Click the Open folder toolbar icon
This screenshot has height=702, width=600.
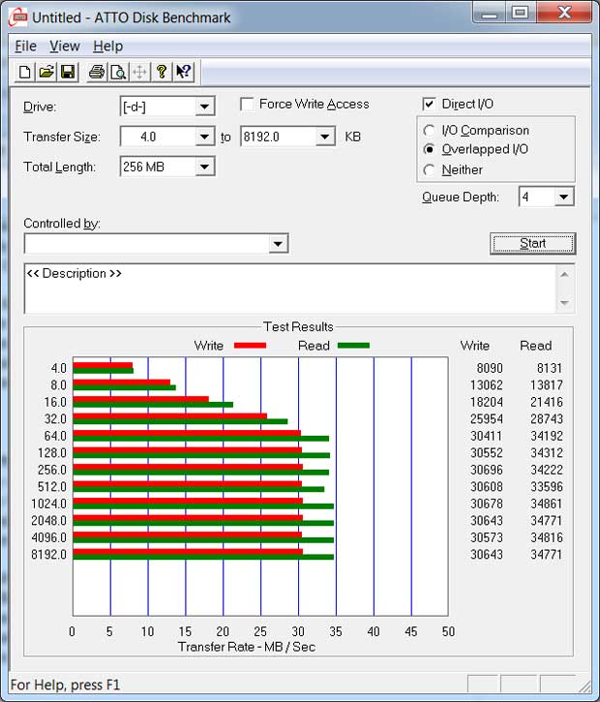46,72
